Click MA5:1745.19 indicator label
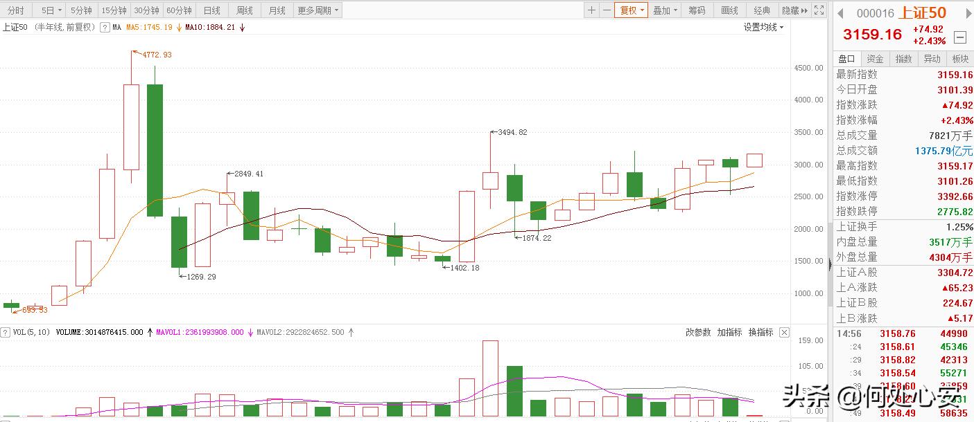 (x=148, y=28)
